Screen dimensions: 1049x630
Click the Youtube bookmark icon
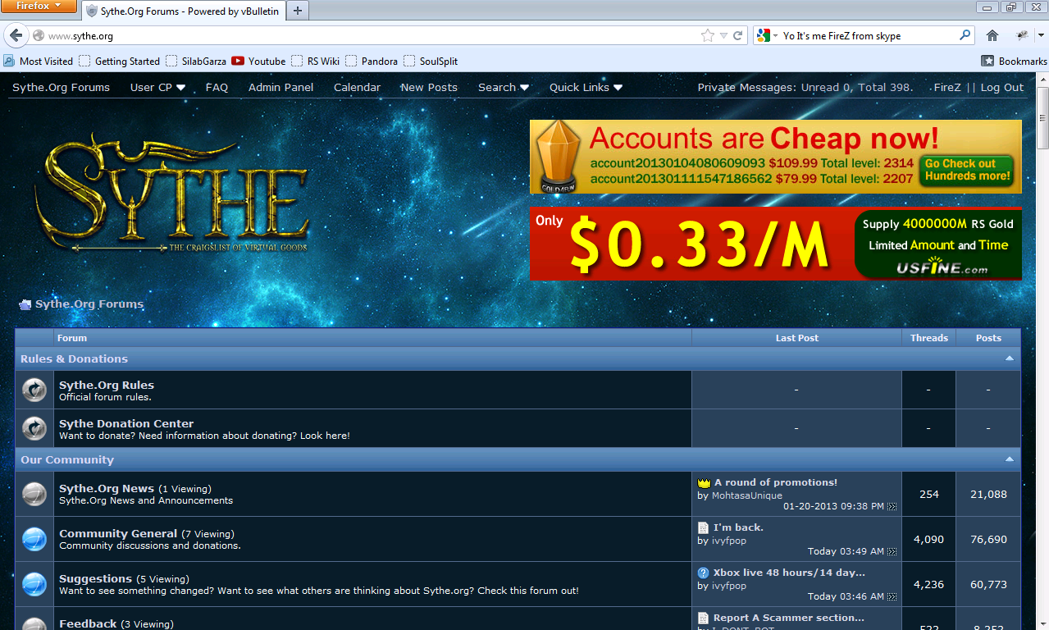pos(238,61)
